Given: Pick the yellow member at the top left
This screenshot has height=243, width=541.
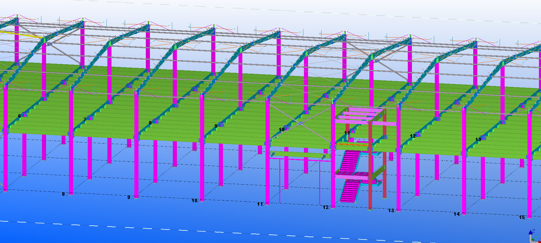Looking at the screenshot, I should tap(18, 33).
